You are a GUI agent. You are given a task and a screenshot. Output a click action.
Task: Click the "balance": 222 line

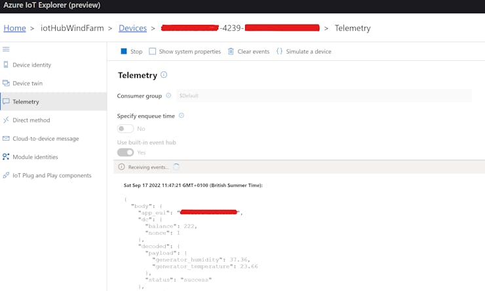click(171, 226)
